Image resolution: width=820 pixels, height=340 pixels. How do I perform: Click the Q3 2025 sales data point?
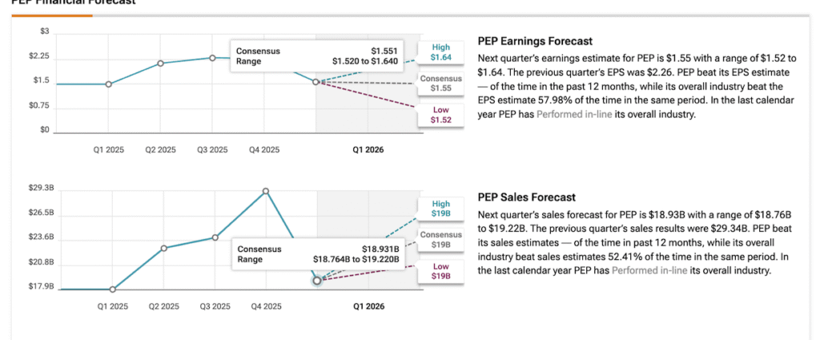(215, 237)
